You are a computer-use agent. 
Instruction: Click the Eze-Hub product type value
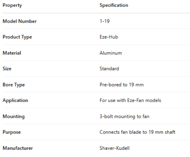point(109,37)
